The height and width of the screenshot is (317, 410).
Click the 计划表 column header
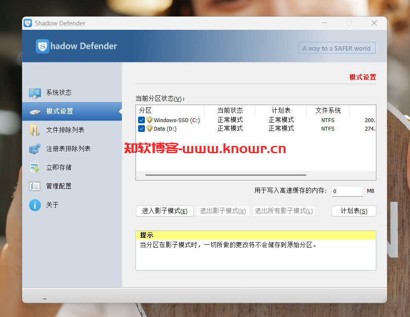[281, 111]
